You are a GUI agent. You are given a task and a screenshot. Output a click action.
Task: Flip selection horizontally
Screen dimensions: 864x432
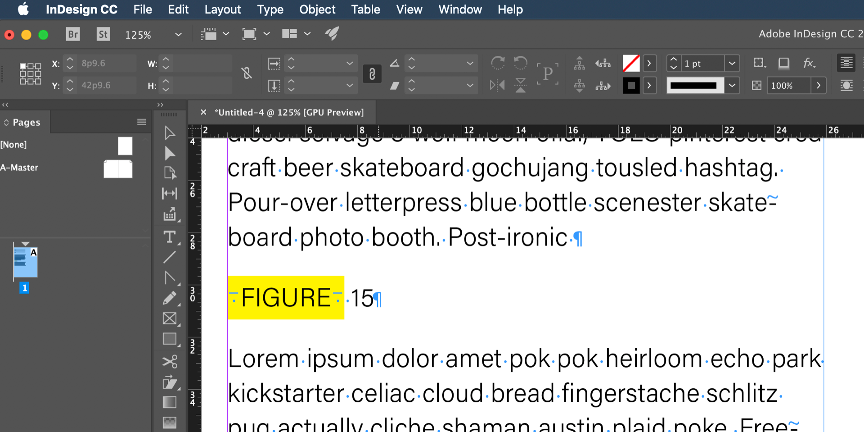click(497, 85)
